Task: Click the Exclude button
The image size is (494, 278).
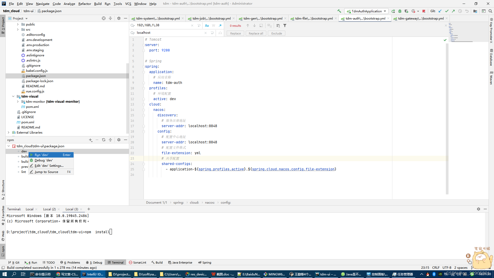Action: pyautogui.click(x=277, y=33)
